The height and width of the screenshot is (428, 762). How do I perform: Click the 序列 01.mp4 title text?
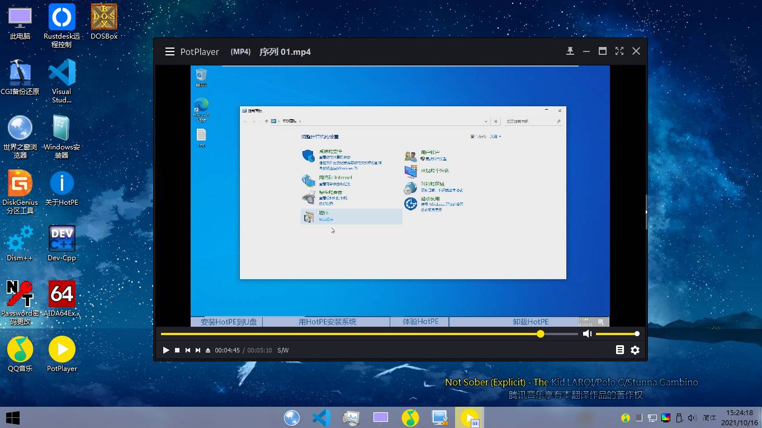pos(285,51)
